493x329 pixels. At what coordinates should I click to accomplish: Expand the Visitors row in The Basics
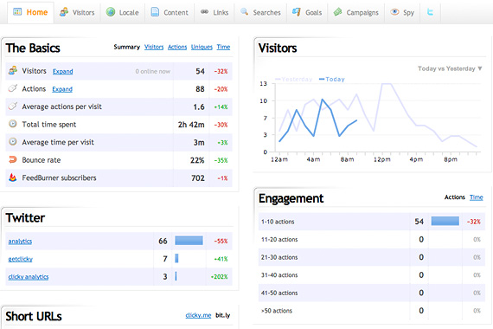pos(62,72)
